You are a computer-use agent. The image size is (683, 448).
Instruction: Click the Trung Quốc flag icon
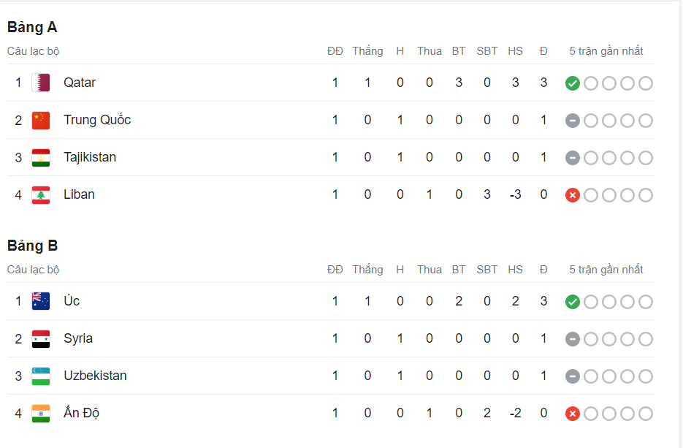(x=41, y=120)
